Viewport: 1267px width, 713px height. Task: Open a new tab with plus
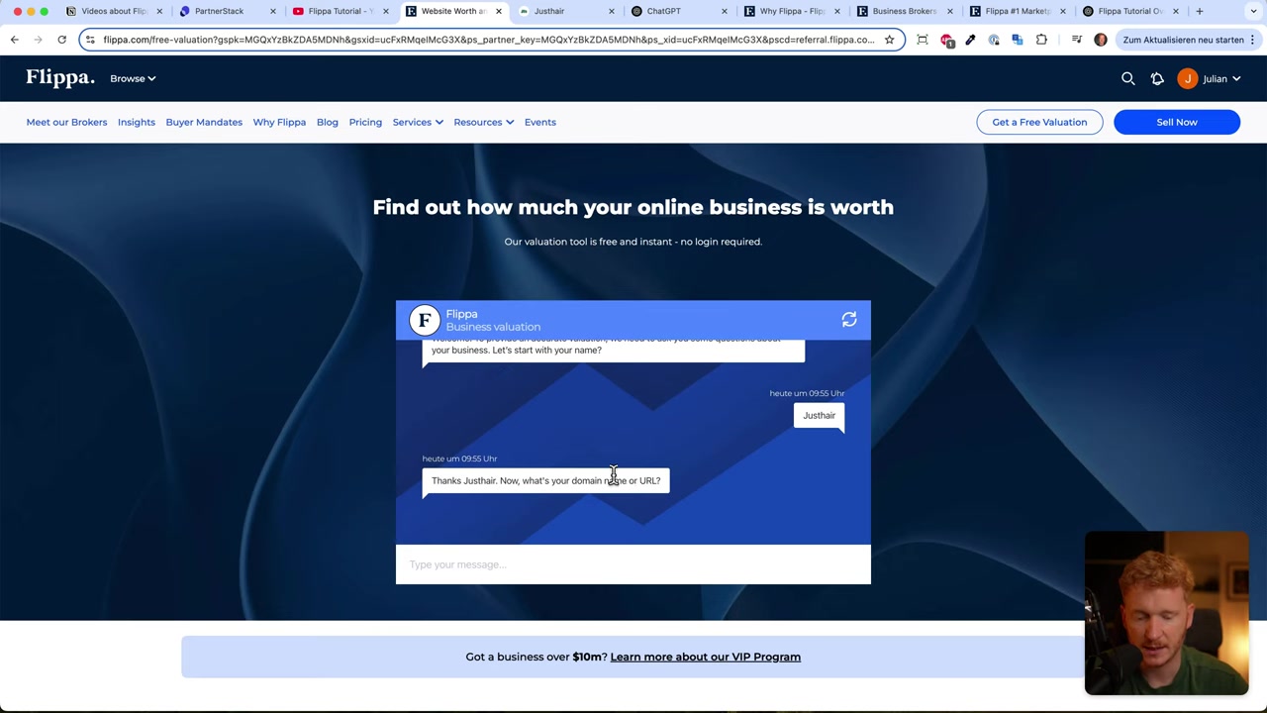point(1199,11)
